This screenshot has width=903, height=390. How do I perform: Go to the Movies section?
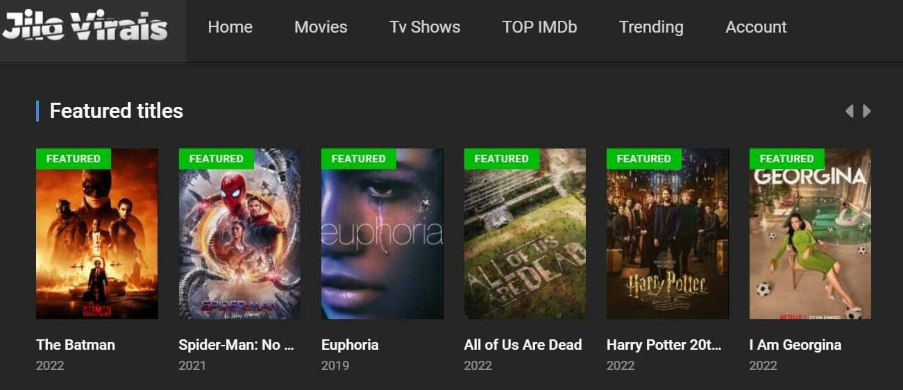[321, 27]
